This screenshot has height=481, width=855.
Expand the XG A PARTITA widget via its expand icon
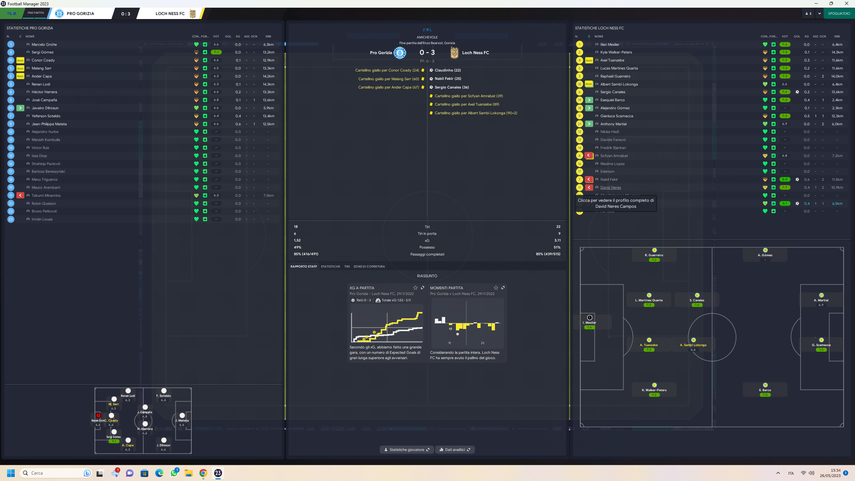[423, 288]
